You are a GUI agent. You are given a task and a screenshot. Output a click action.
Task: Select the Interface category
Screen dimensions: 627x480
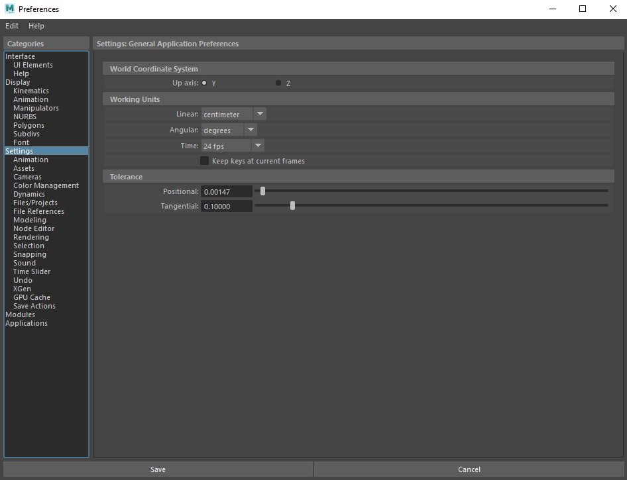pyautogui.click(x=20, y=56)
